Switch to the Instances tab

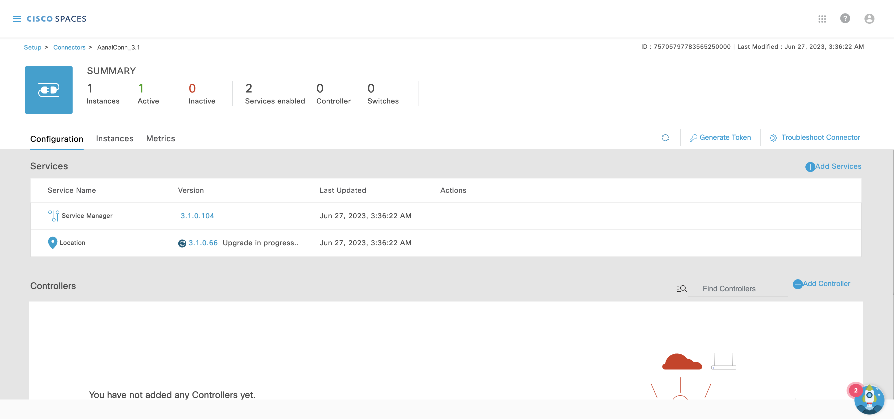pos(115,139)
